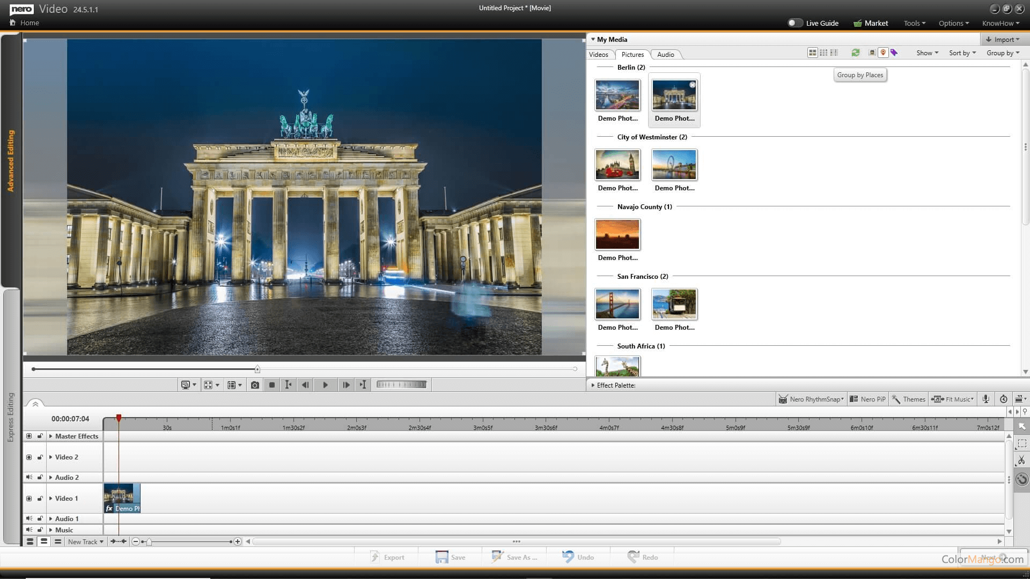Image resolution: width=1030 pixels, height=579 pixels.
Task: Click the timeline zoom slider handle
Action: (149, 542)
